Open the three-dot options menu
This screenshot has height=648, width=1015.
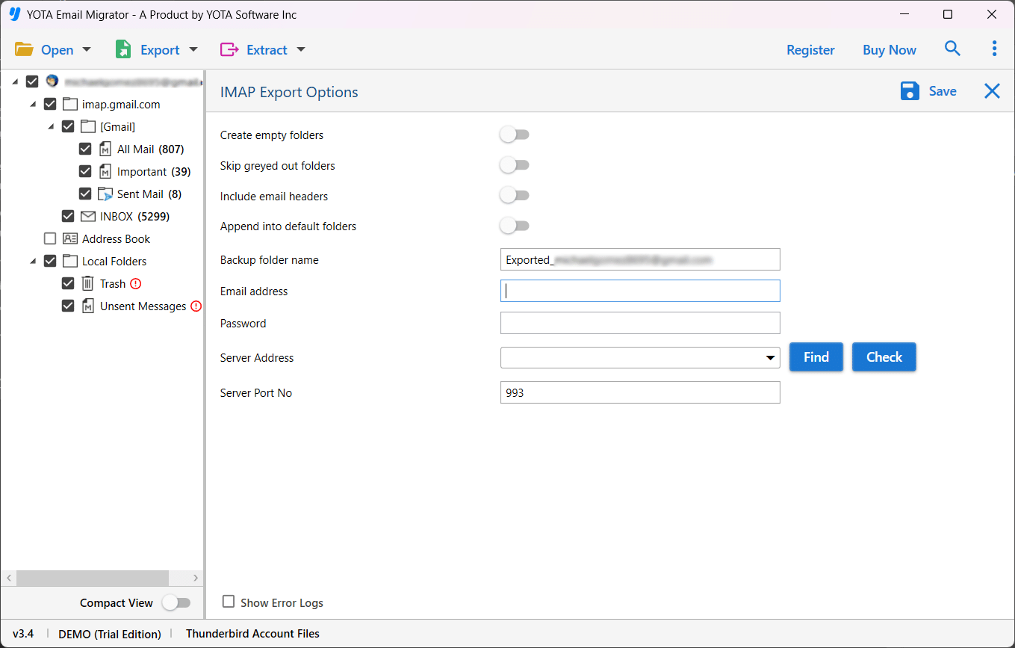tap(994, 48)
